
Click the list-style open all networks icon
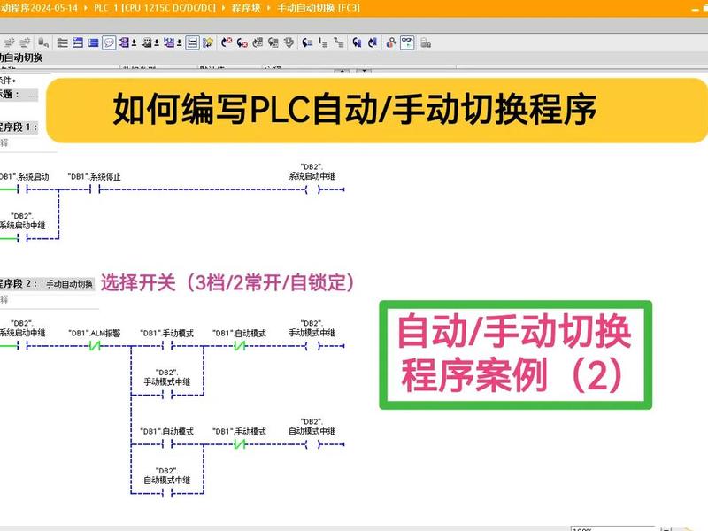point(62,42)
